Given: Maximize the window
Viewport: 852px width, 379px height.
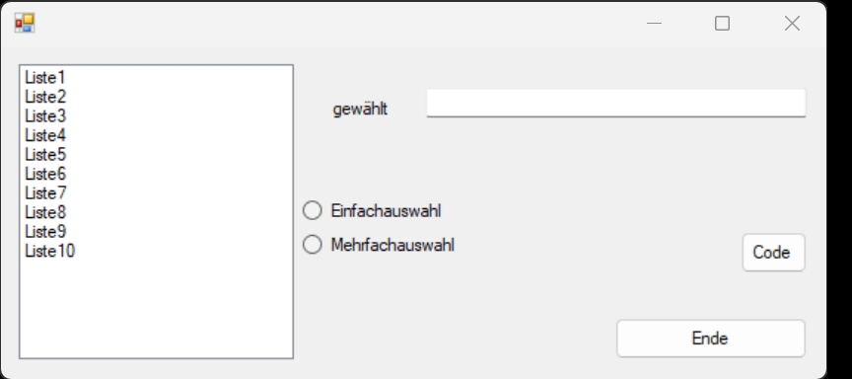Looking at the screenshot, I should [722, 24].
